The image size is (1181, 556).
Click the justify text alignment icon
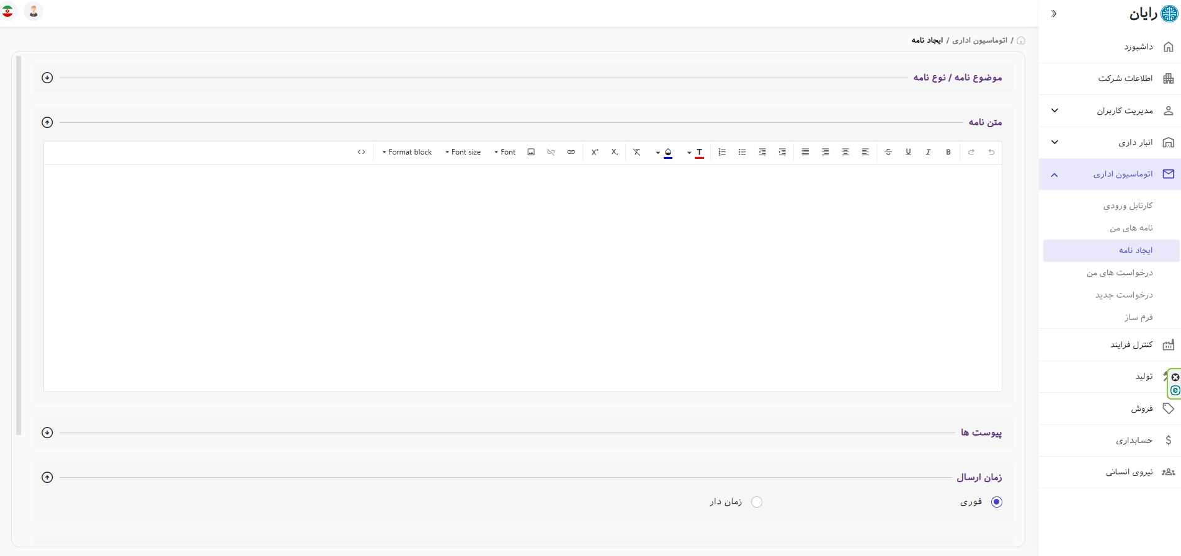coord(805,152)
